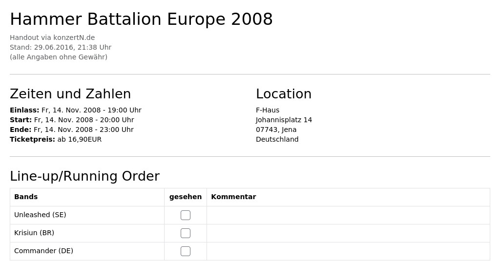The width and height of the screenshot is (500, 278).
Task: Click the gesehen column header
Action: pos(185,197)
